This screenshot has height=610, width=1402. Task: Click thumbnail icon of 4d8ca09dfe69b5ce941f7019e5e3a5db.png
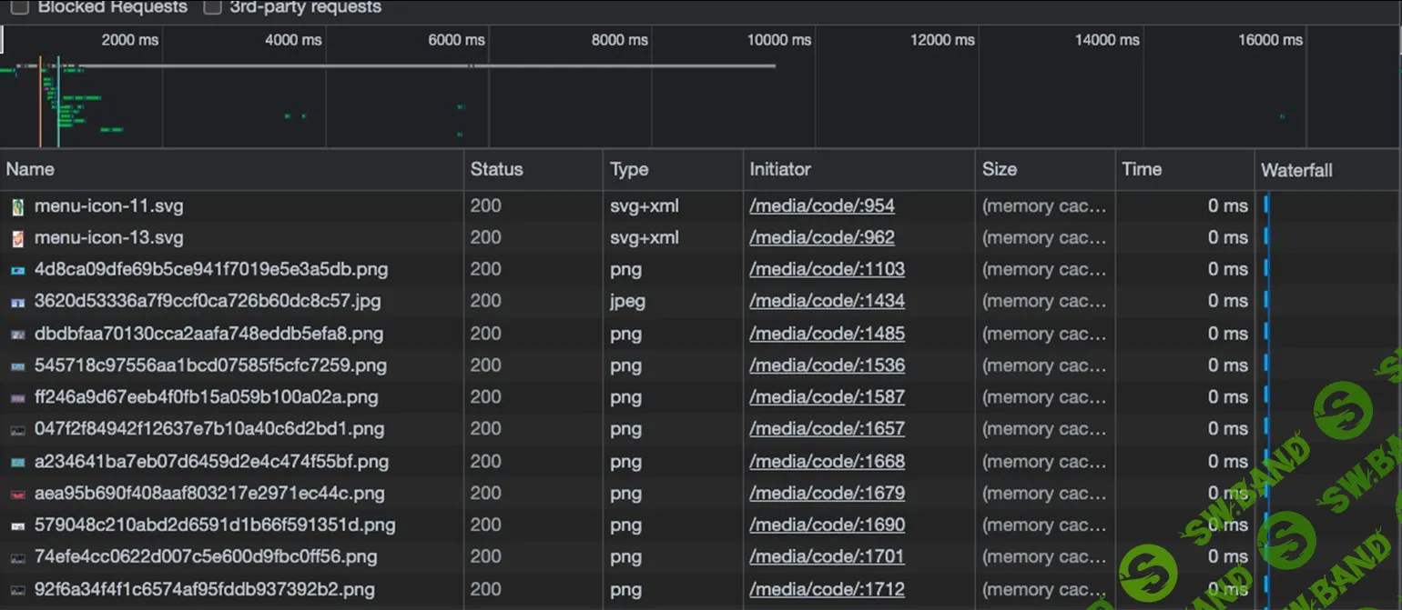click(x=18, y=271)
